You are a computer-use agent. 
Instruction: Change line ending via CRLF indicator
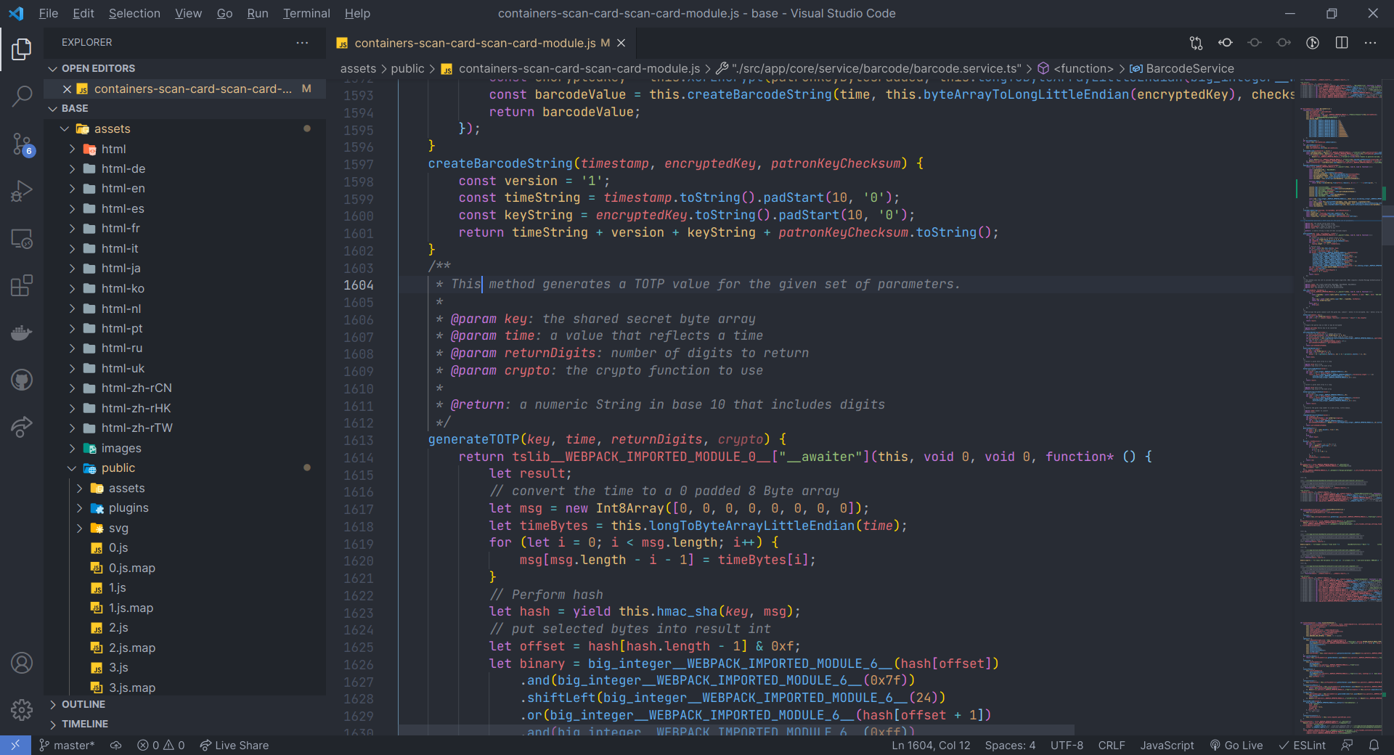click(x=1112, y=746)
